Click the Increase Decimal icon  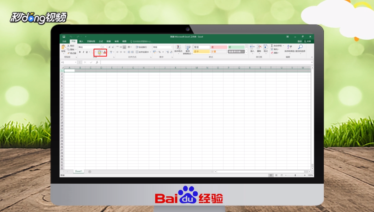168,52
